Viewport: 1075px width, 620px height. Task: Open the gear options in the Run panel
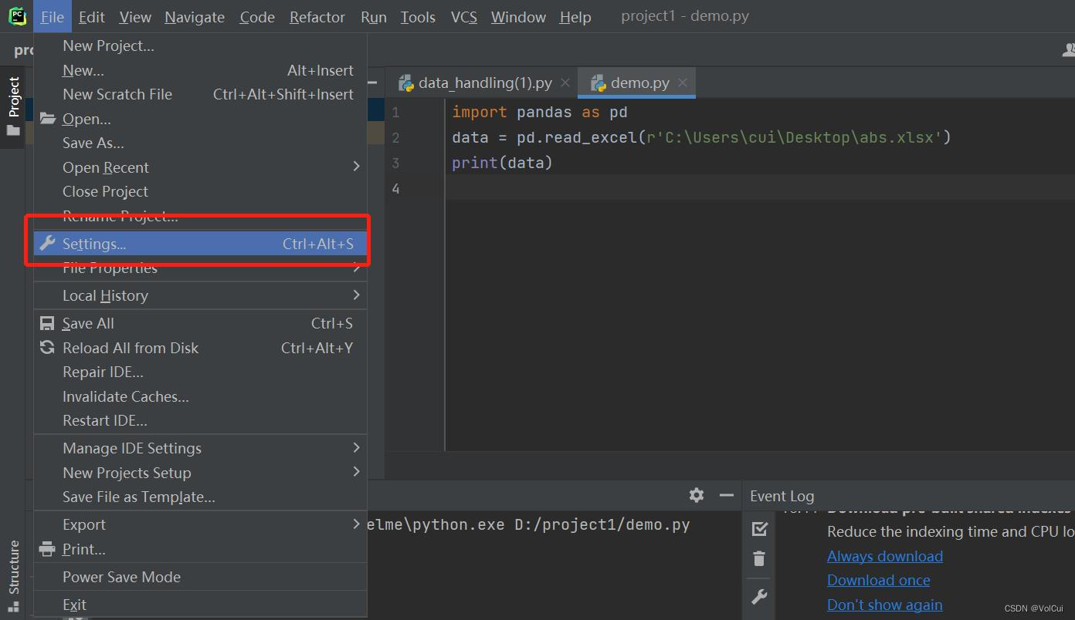click(697, 495)
